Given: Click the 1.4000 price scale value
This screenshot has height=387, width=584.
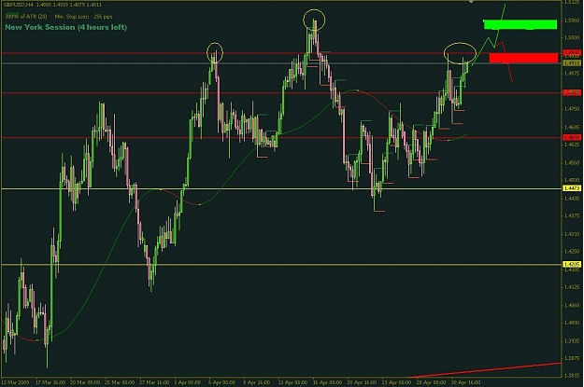Looking at the screenshot, I should [x=572, y=323].
